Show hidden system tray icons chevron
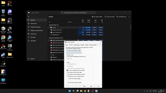 tap(144, 91)
